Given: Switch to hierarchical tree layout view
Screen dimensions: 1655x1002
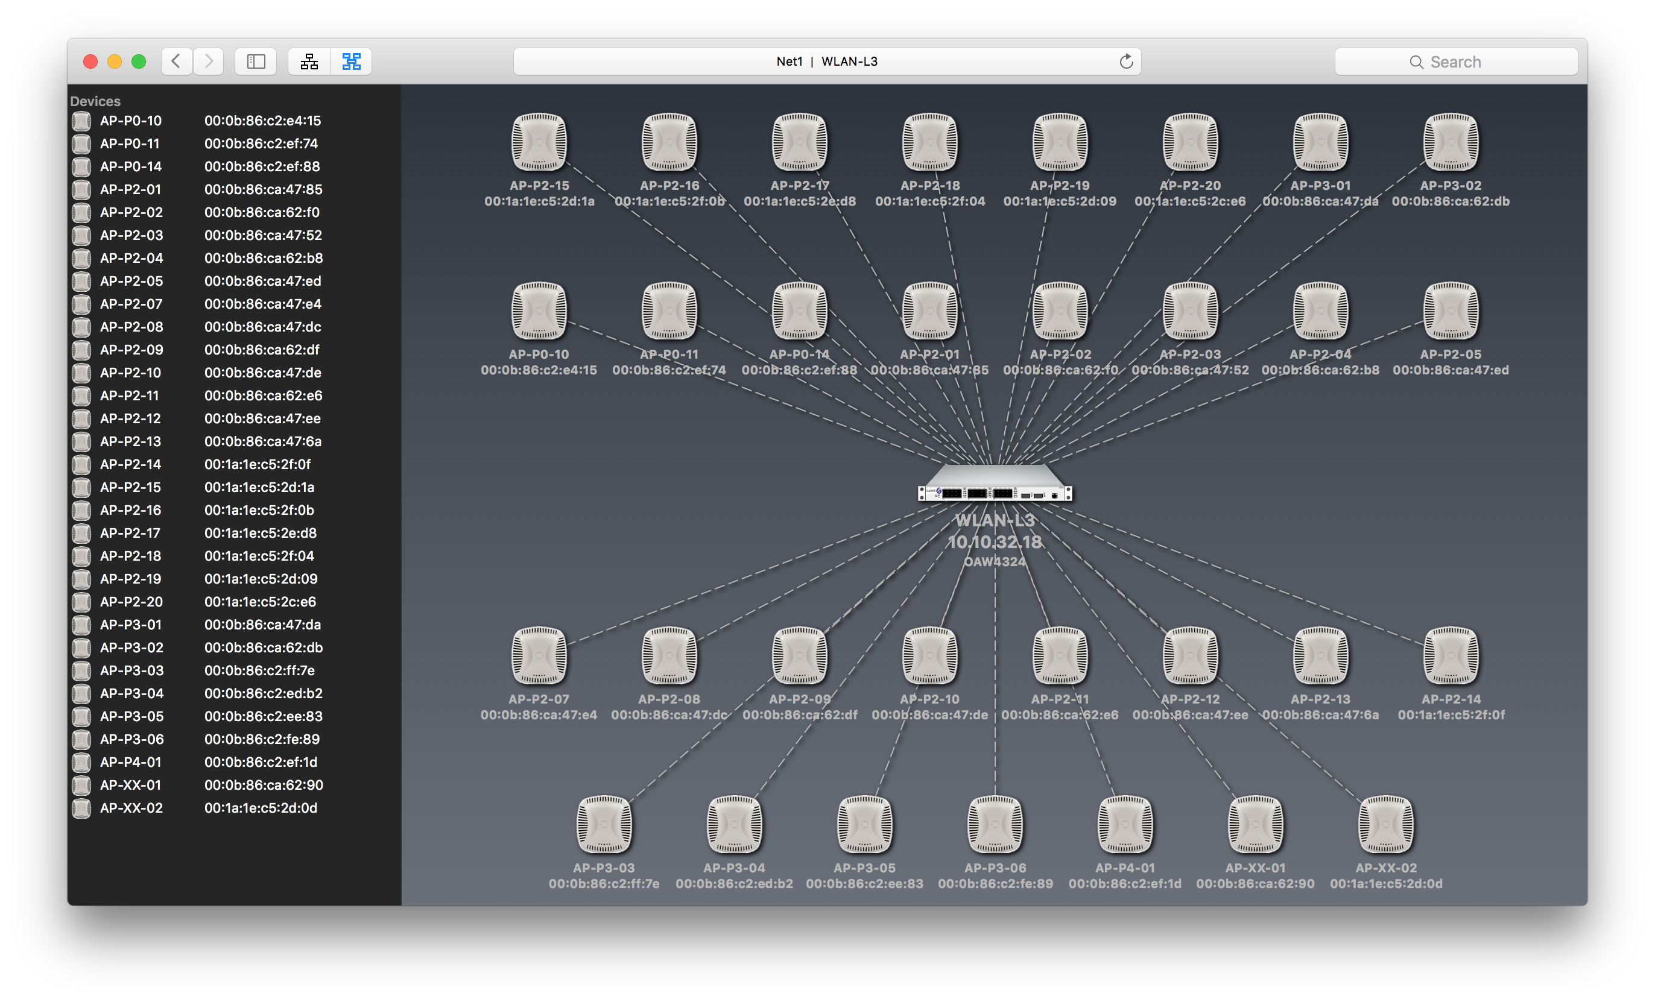Looking at the screenshot, I should tap(309, 61).
